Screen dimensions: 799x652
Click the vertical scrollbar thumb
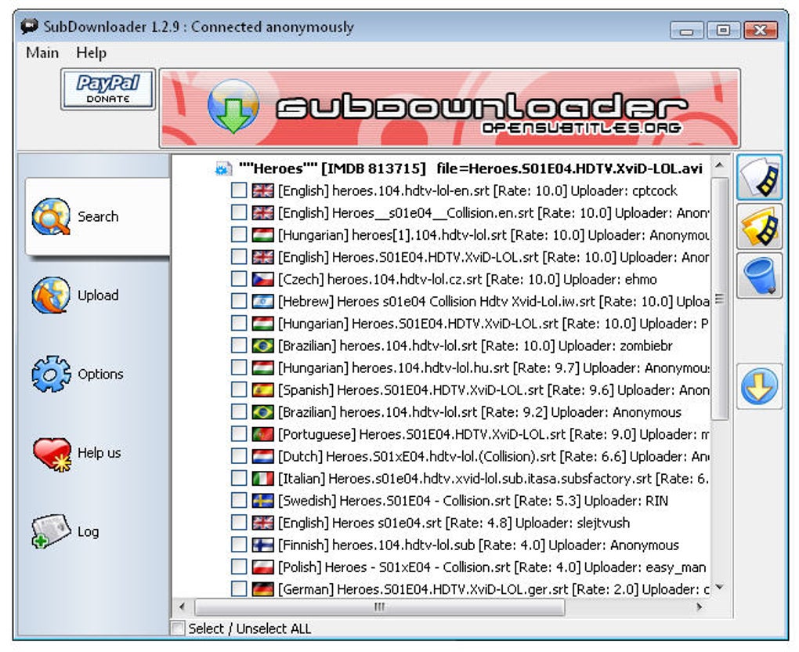pyautogui.click(x=719, y=299)
